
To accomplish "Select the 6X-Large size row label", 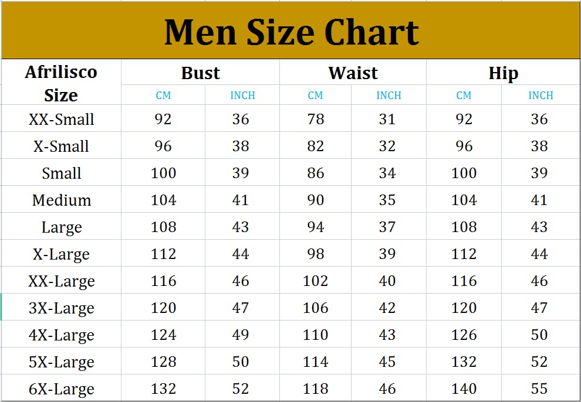I will (61, 389).
